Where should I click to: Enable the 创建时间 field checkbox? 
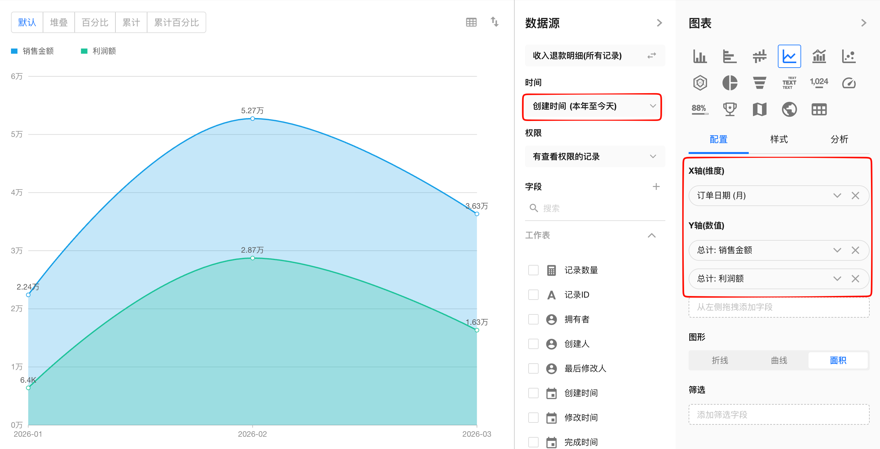(533, 393)
